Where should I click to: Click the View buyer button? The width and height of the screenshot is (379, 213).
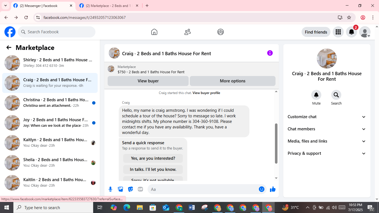point(148,81)
